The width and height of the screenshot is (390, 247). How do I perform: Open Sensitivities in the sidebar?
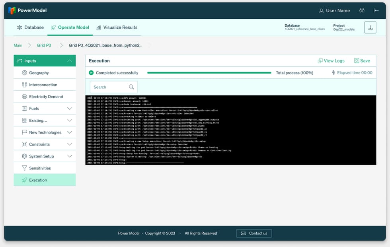[x=45, y=168]
